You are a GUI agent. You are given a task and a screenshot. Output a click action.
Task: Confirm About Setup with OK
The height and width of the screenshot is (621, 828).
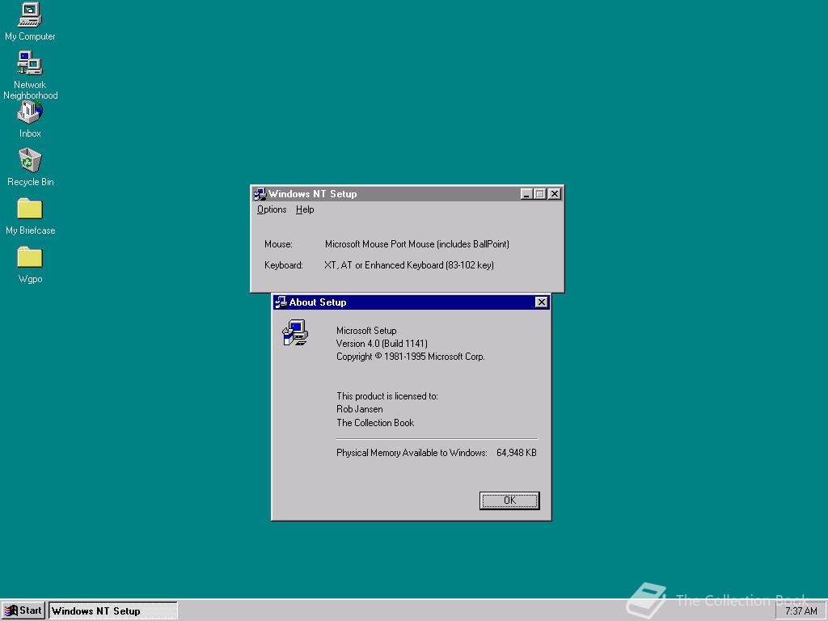(x=509, y=501)
